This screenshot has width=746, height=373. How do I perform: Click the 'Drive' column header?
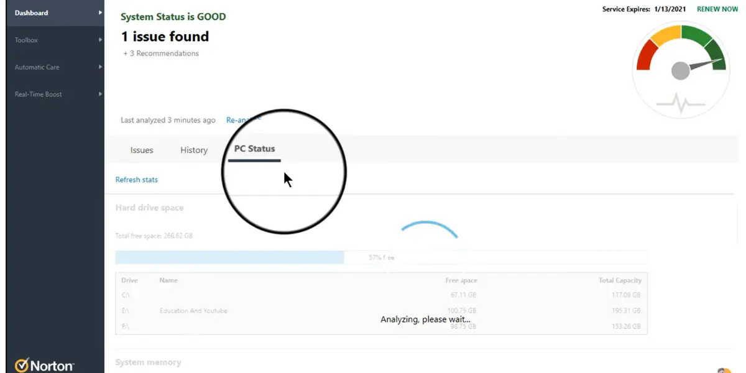[129, 280]
